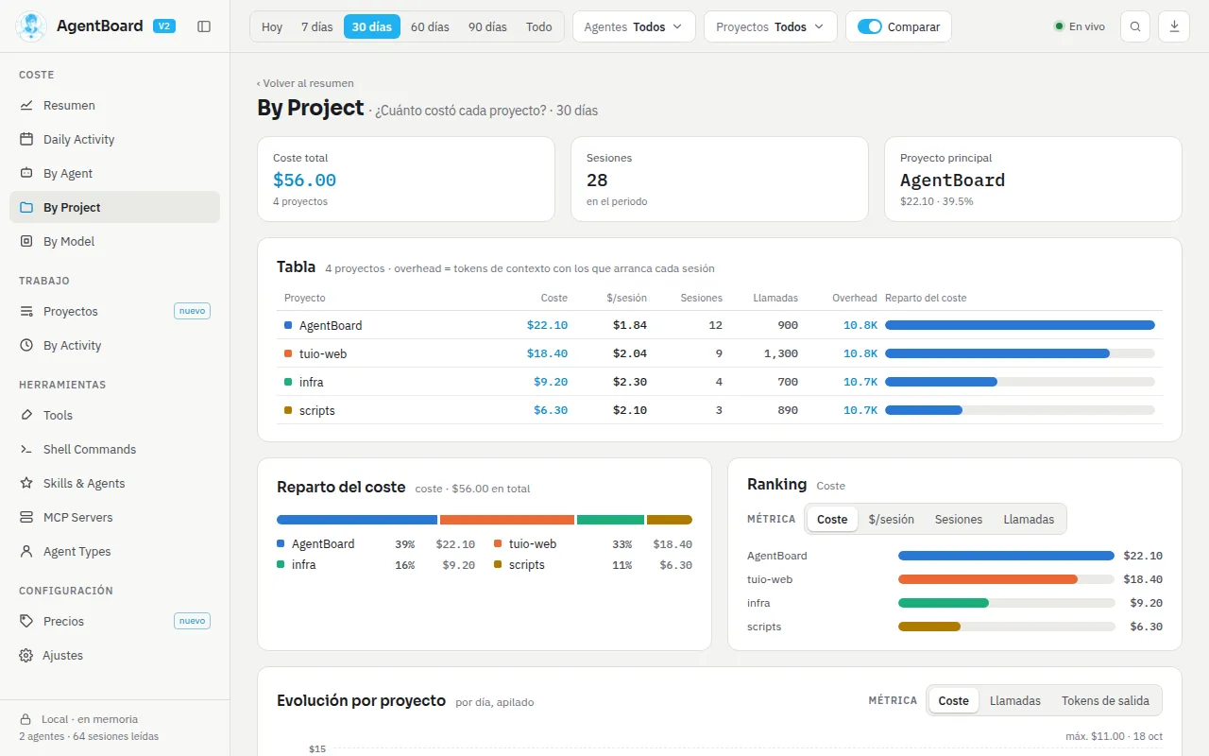
Task: Click the By Model chip icon
Action: (x=26, y=242)
